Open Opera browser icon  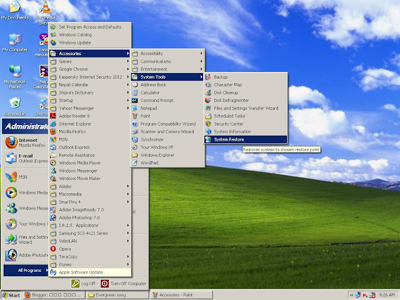point(53,249)
